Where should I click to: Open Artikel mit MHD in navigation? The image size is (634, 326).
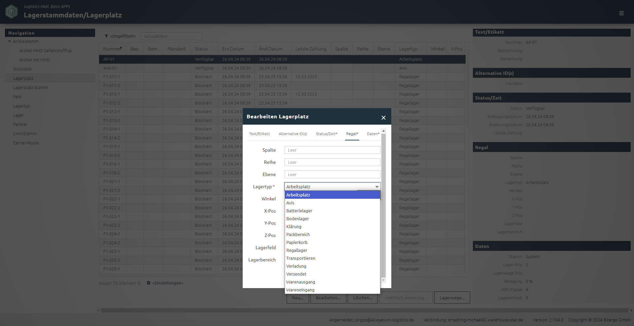(x=35, y=60)
